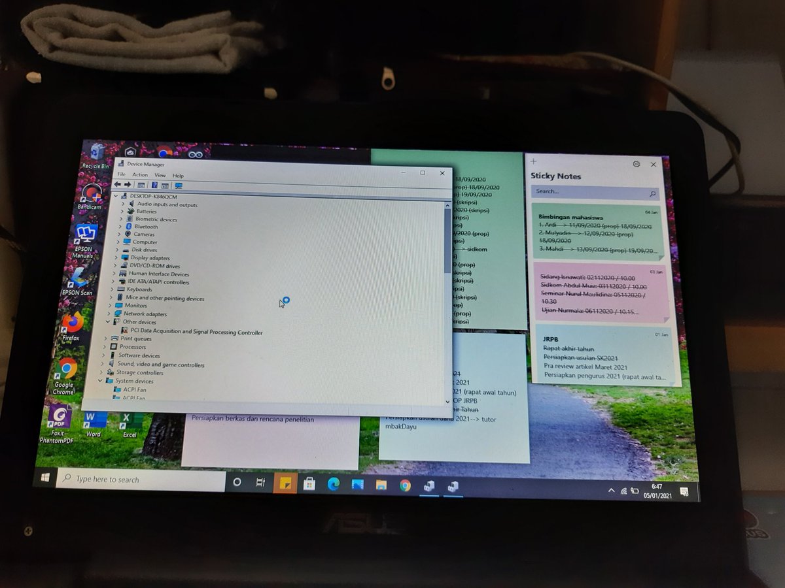This screenshot has width=785, height=588.
Task: Click the scroll-down arrow in Device Manager
Action: pyautogui.click(x=447, y=400)
